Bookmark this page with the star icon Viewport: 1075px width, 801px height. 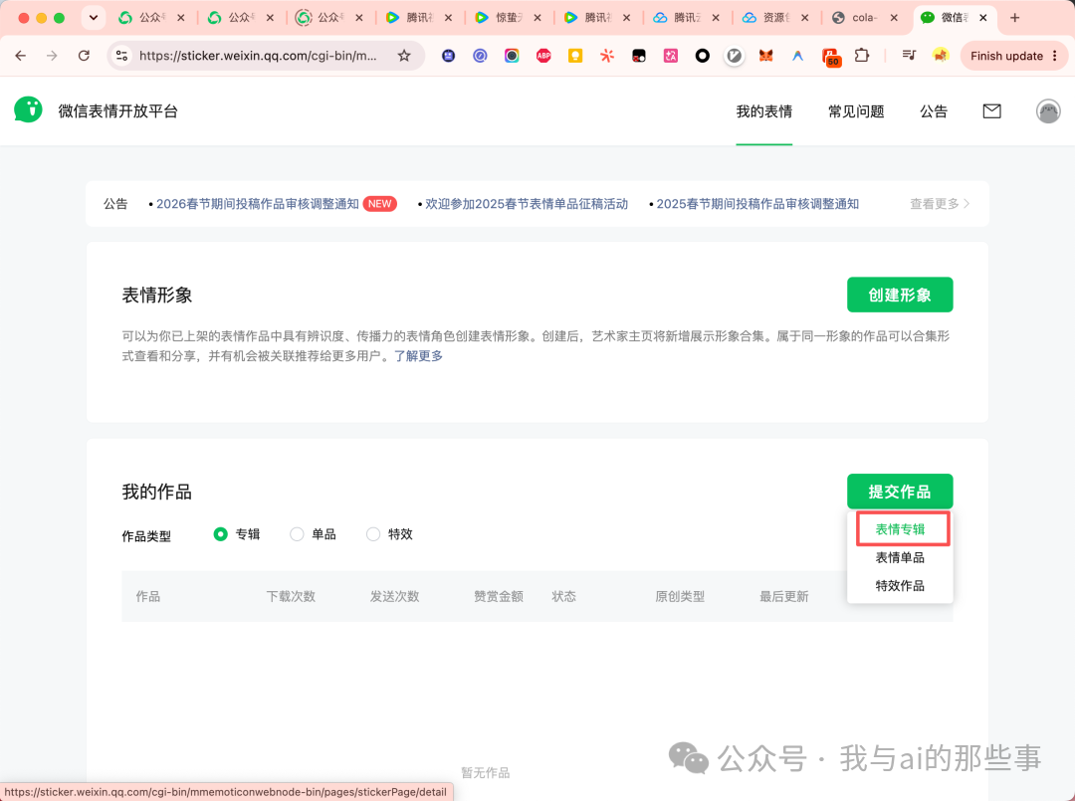404,56
